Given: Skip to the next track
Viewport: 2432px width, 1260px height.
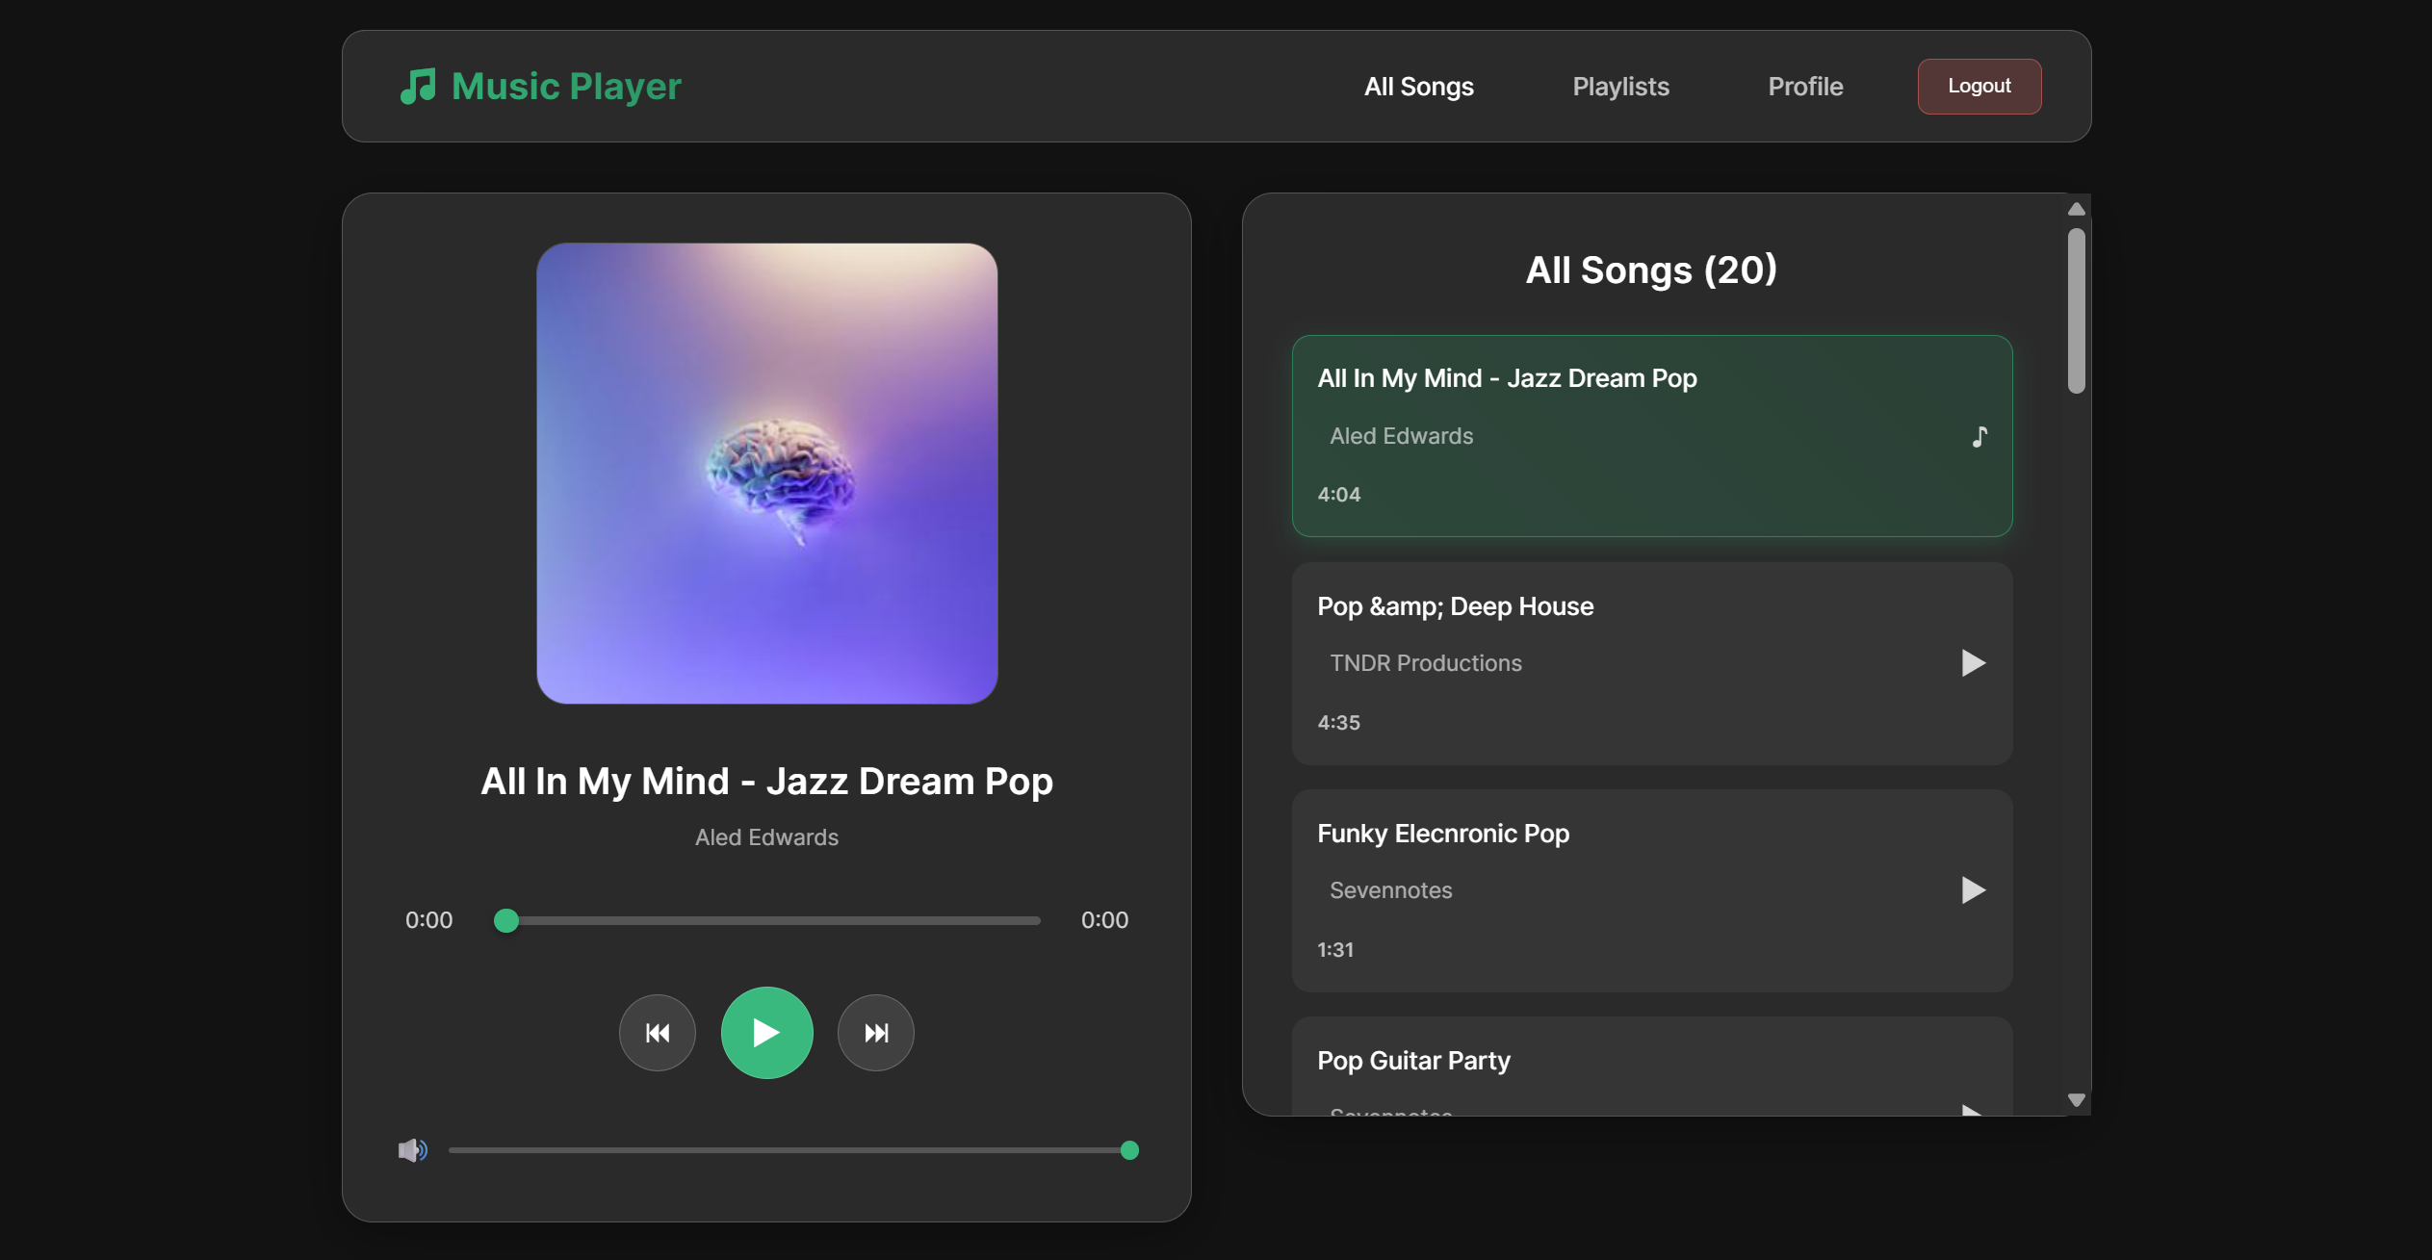Looking at the screenshot, I should 875,1032.
